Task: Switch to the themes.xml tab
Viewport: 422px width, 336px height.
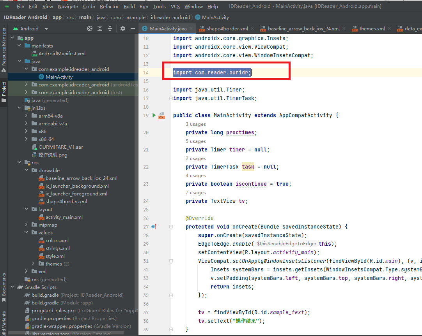Action: 372,29
